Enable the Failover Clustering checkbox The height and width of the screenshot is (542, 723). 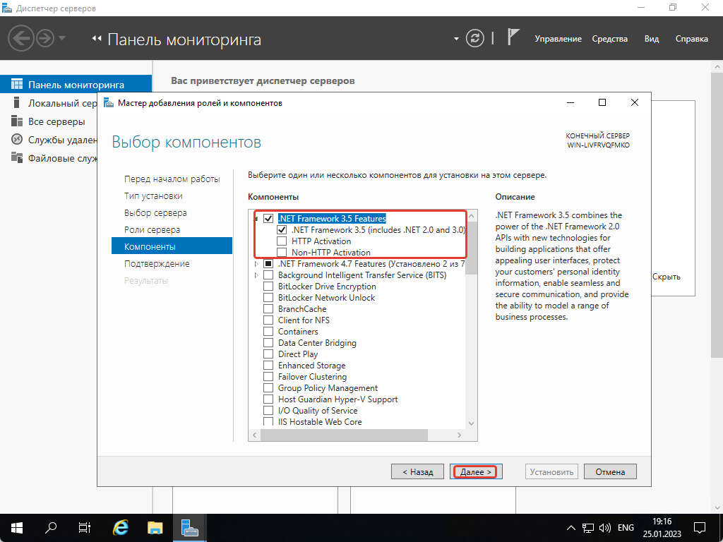tap(268, 377)
